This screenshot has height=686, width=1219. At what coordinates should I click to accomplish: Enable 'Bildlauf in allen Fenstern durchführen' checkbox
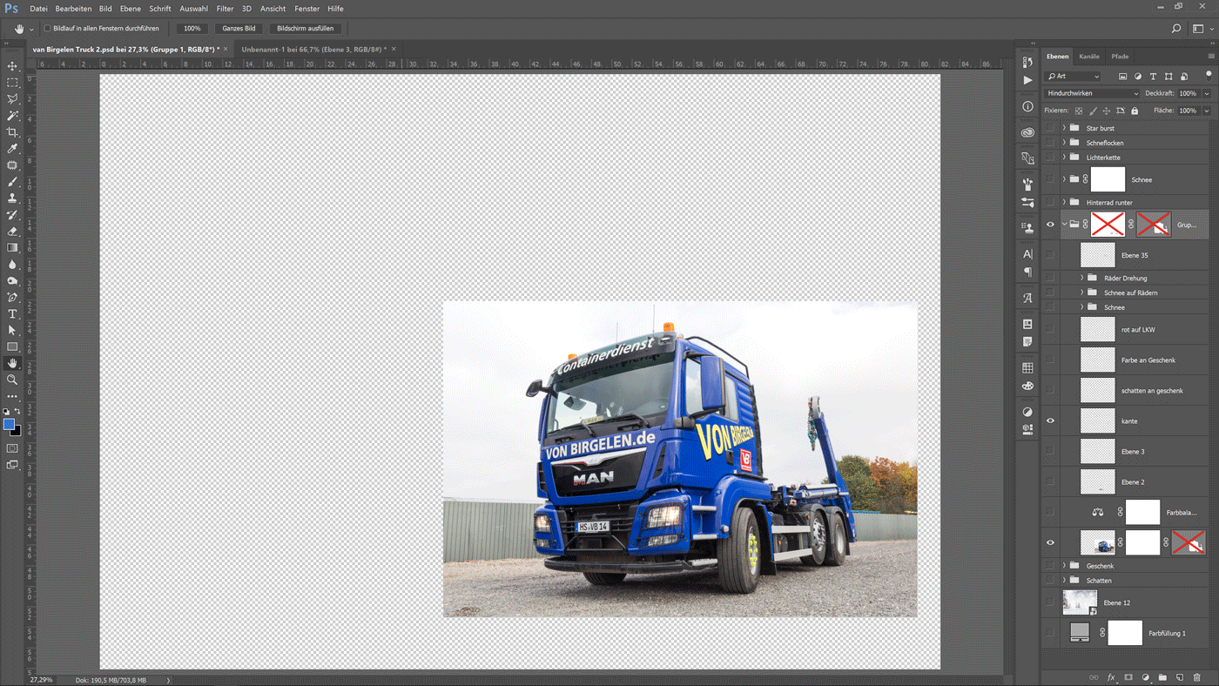pos(48,29)
